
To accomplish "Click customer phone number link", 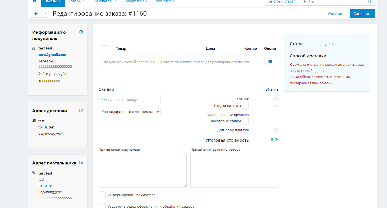I will click(55, 67).
